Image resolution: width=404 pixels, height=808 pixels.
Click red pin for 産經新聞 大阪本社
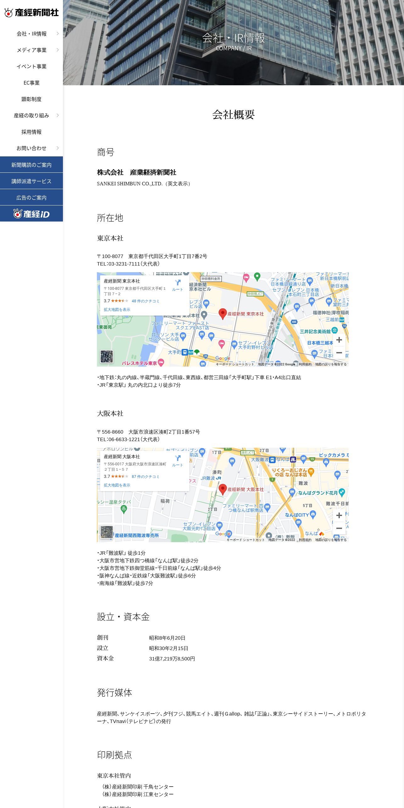223,489
